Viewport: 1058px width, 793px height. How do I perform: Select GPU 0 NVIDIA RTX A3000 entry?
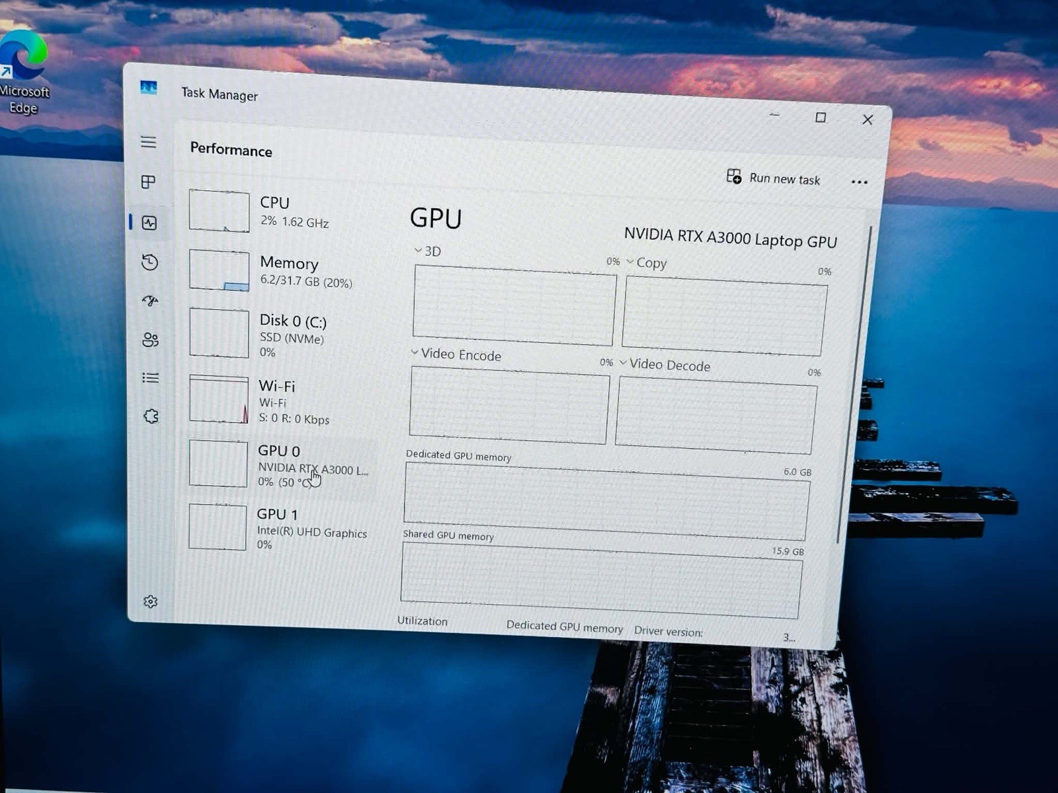click(282, 467)
